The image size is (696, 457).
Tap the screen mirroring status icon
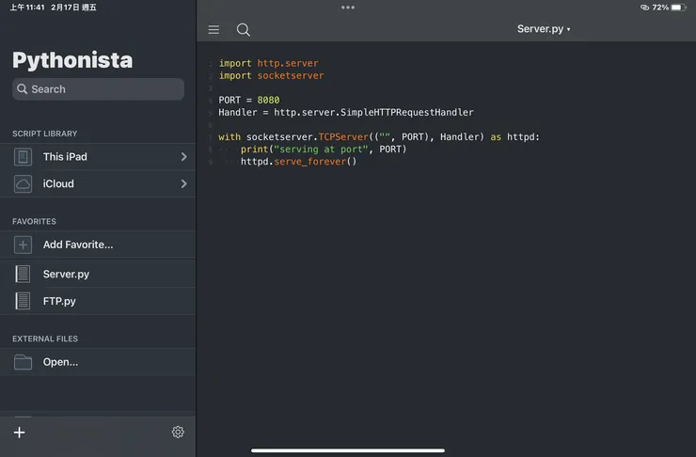tap(644, 8)
